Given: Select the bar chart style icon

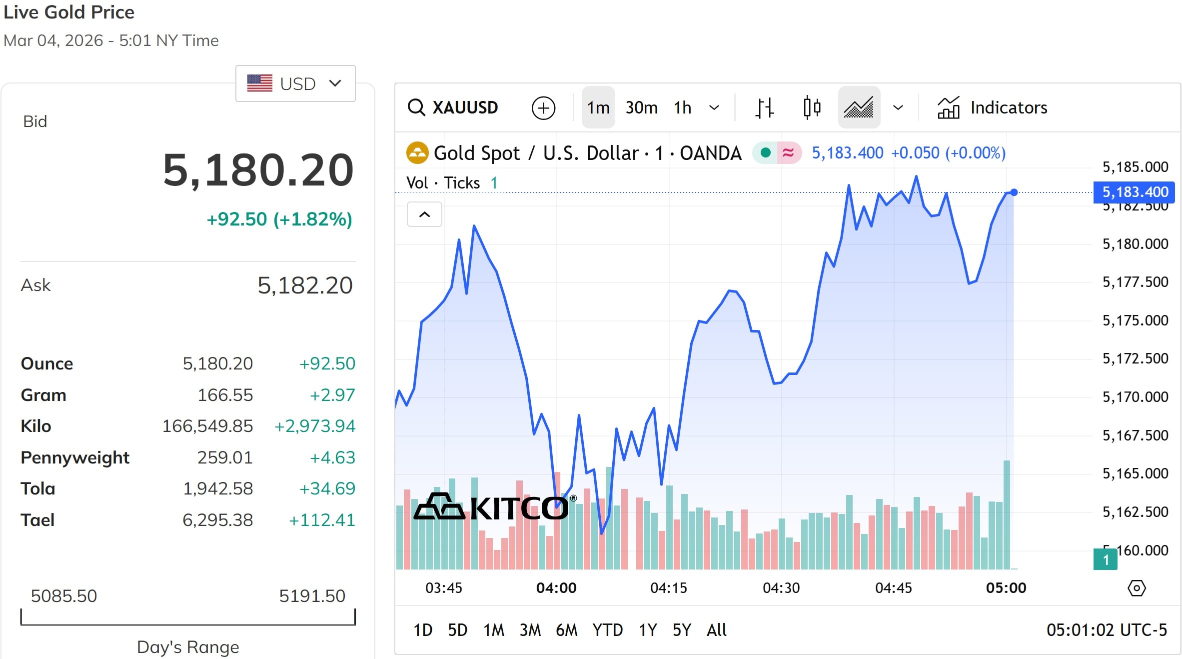Looking at the screenshot, I should tap(764, 108).
